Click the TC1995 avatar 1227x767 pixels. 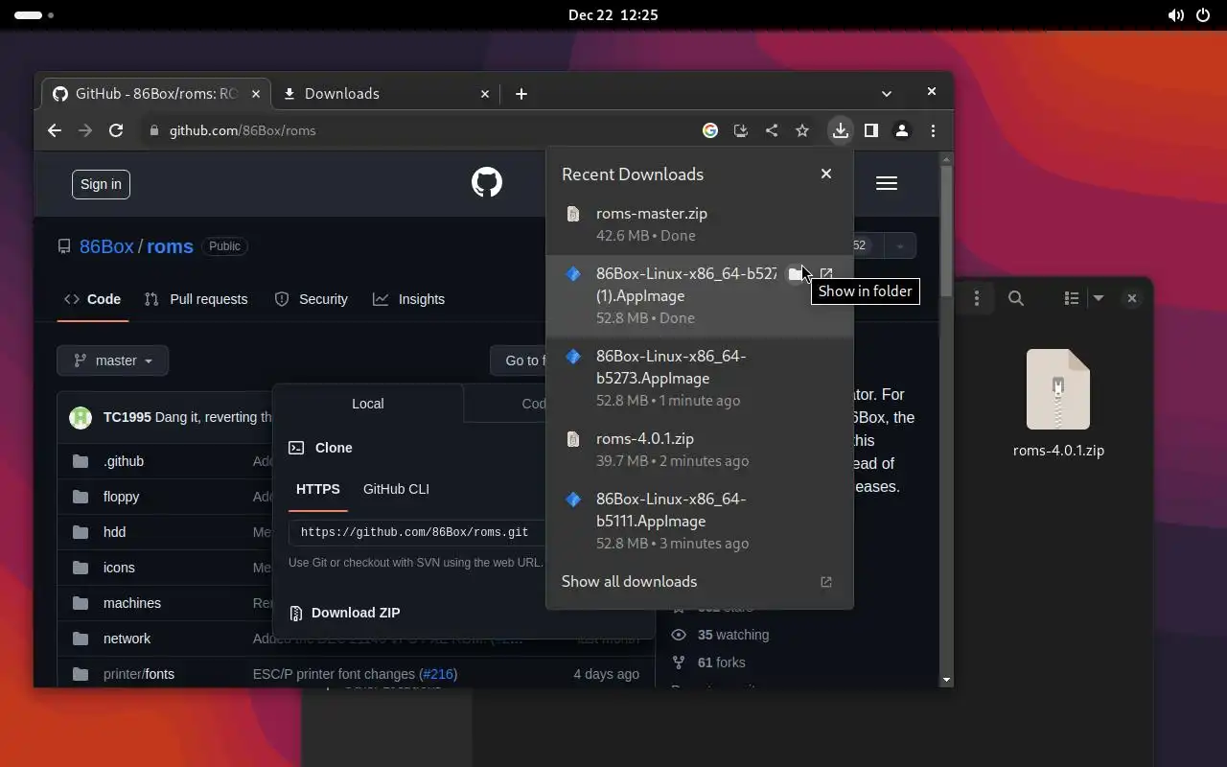(x=81, y=417)
